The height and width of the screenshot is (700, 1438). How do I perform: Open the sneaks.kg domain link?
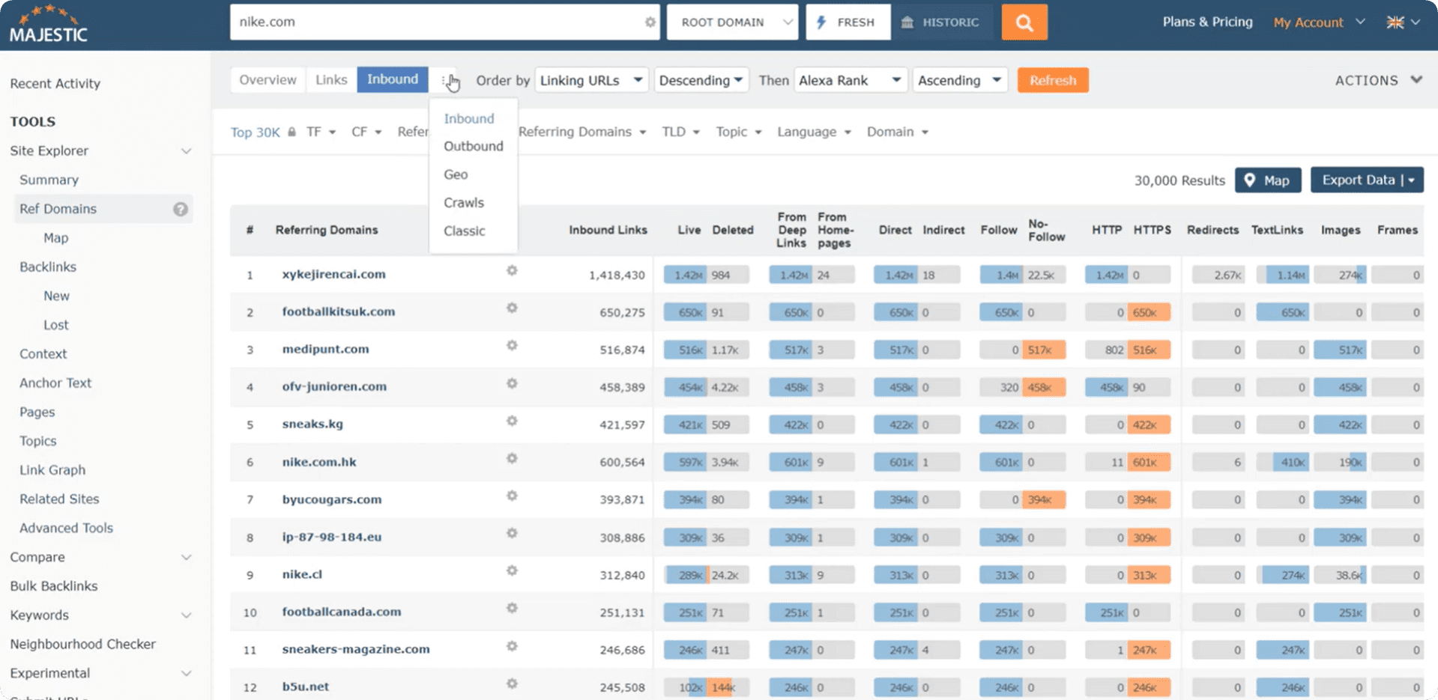[312, 424]
